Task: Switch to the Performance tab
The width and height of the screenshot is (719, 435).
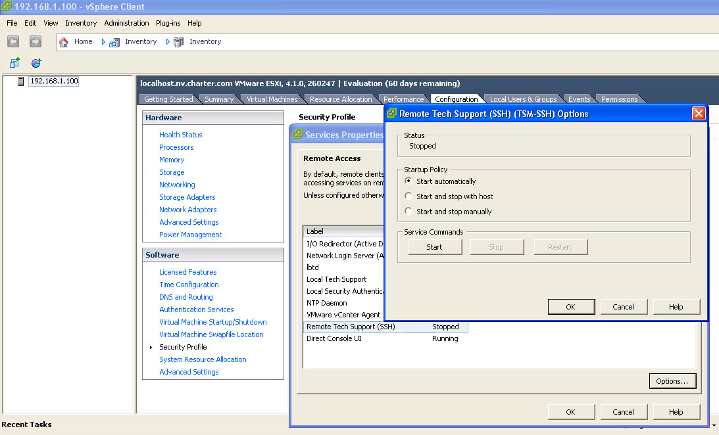Action: (x=403, y=99)
